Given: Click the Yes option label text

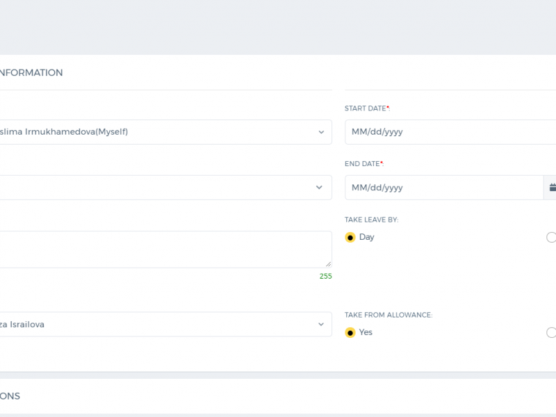Looking at the screenshot, I should pyautogui.click(x=366, y=332).
